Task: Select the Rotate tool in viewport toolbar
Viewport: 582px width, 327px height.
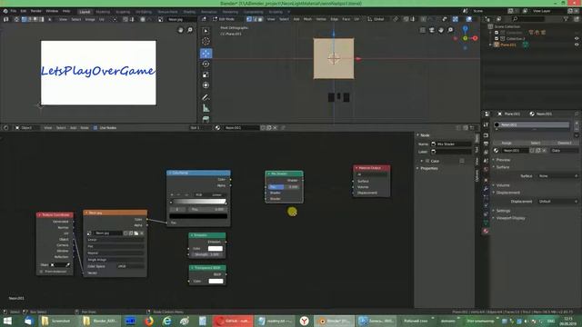Action: pos(206,64)
